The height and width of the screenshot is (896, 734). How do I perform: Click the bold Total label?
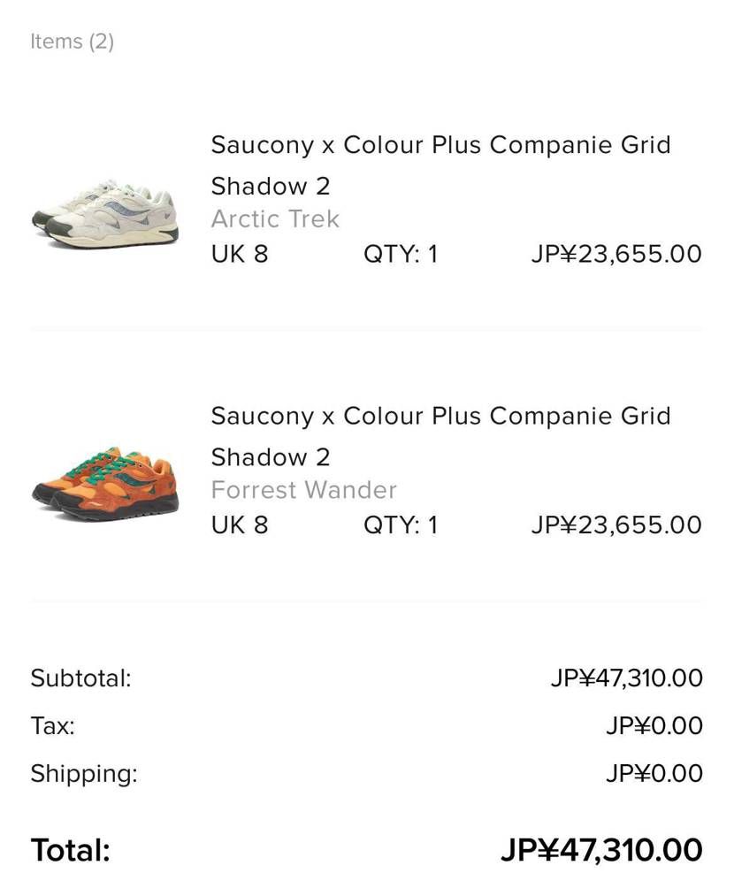70,850
